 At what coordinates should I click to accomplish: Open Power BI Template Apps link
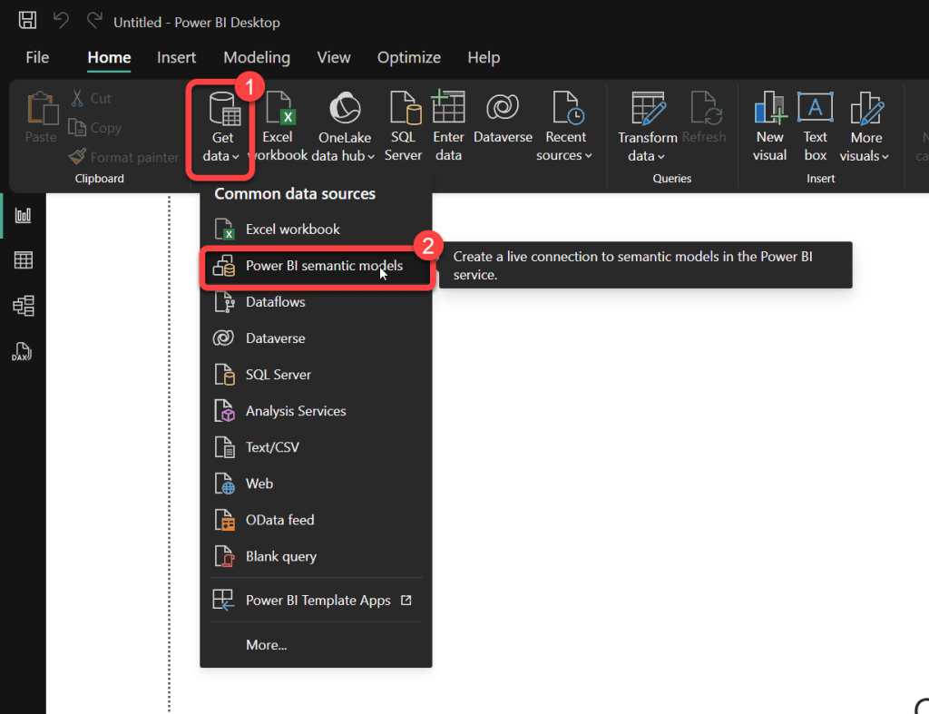[316, 601]
